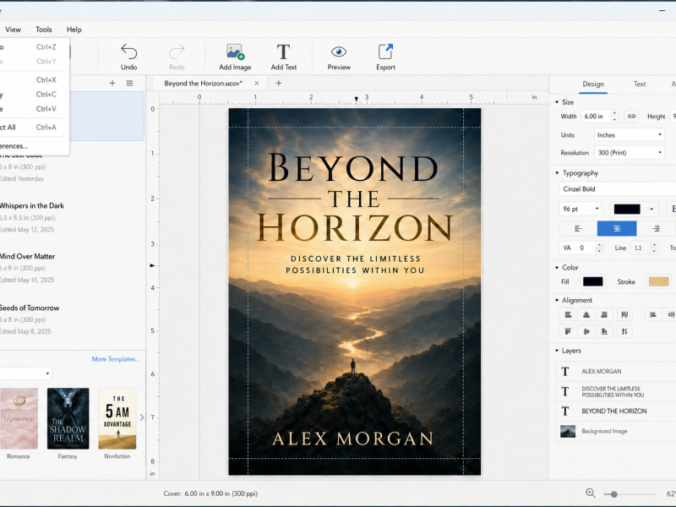
Task: Open the projects list hamburger menu
Action: tap(129, 83)
